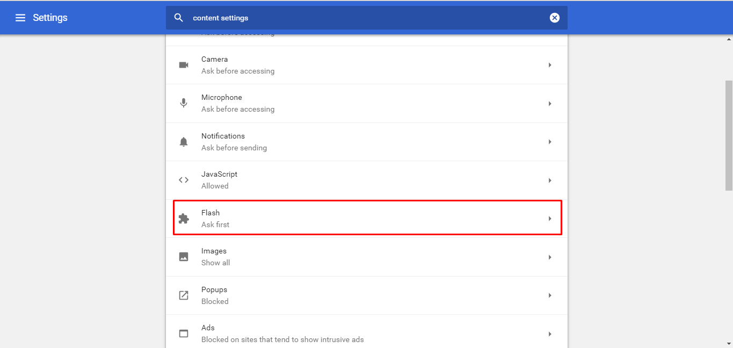This screenshot has width=733, height=348.
Task: Click in the content settings search box
Action: pyautogui.click(x=365, y=18)
